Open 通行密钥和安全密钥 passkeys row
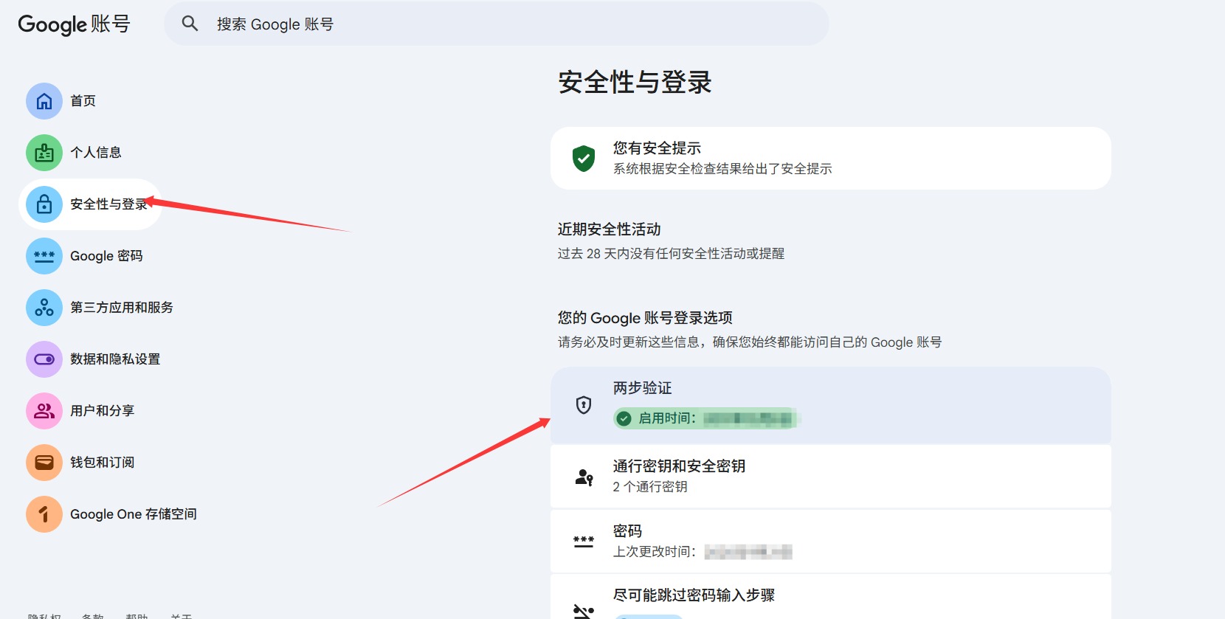Screen dimensions: 1225x619 (x=830, y=476)
